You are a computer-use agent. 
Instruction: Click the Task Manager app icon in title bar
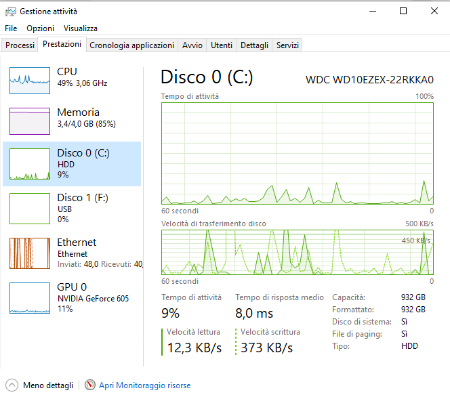pyautogui.click(x=10, y=12)
